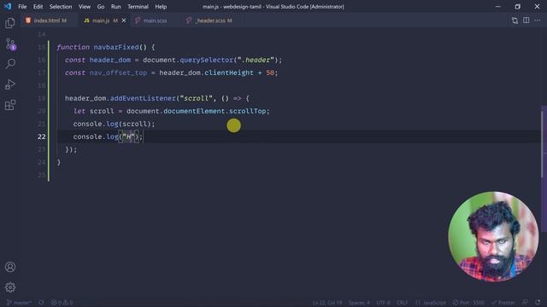Open errors and warnings count in status bar

point(62,303)
